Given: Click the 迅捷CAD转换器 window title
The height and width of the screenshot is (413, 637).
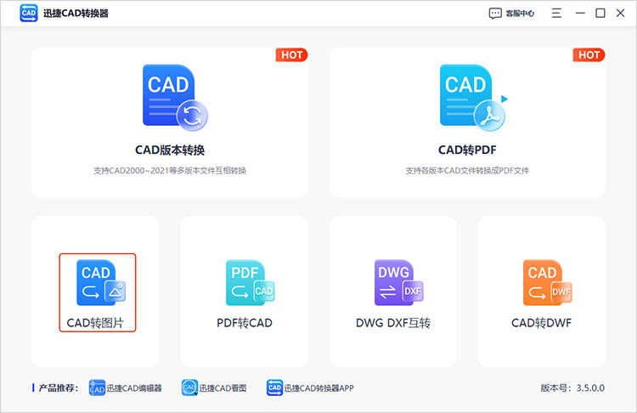Looking at the screenshot, I should pos(76,14).
